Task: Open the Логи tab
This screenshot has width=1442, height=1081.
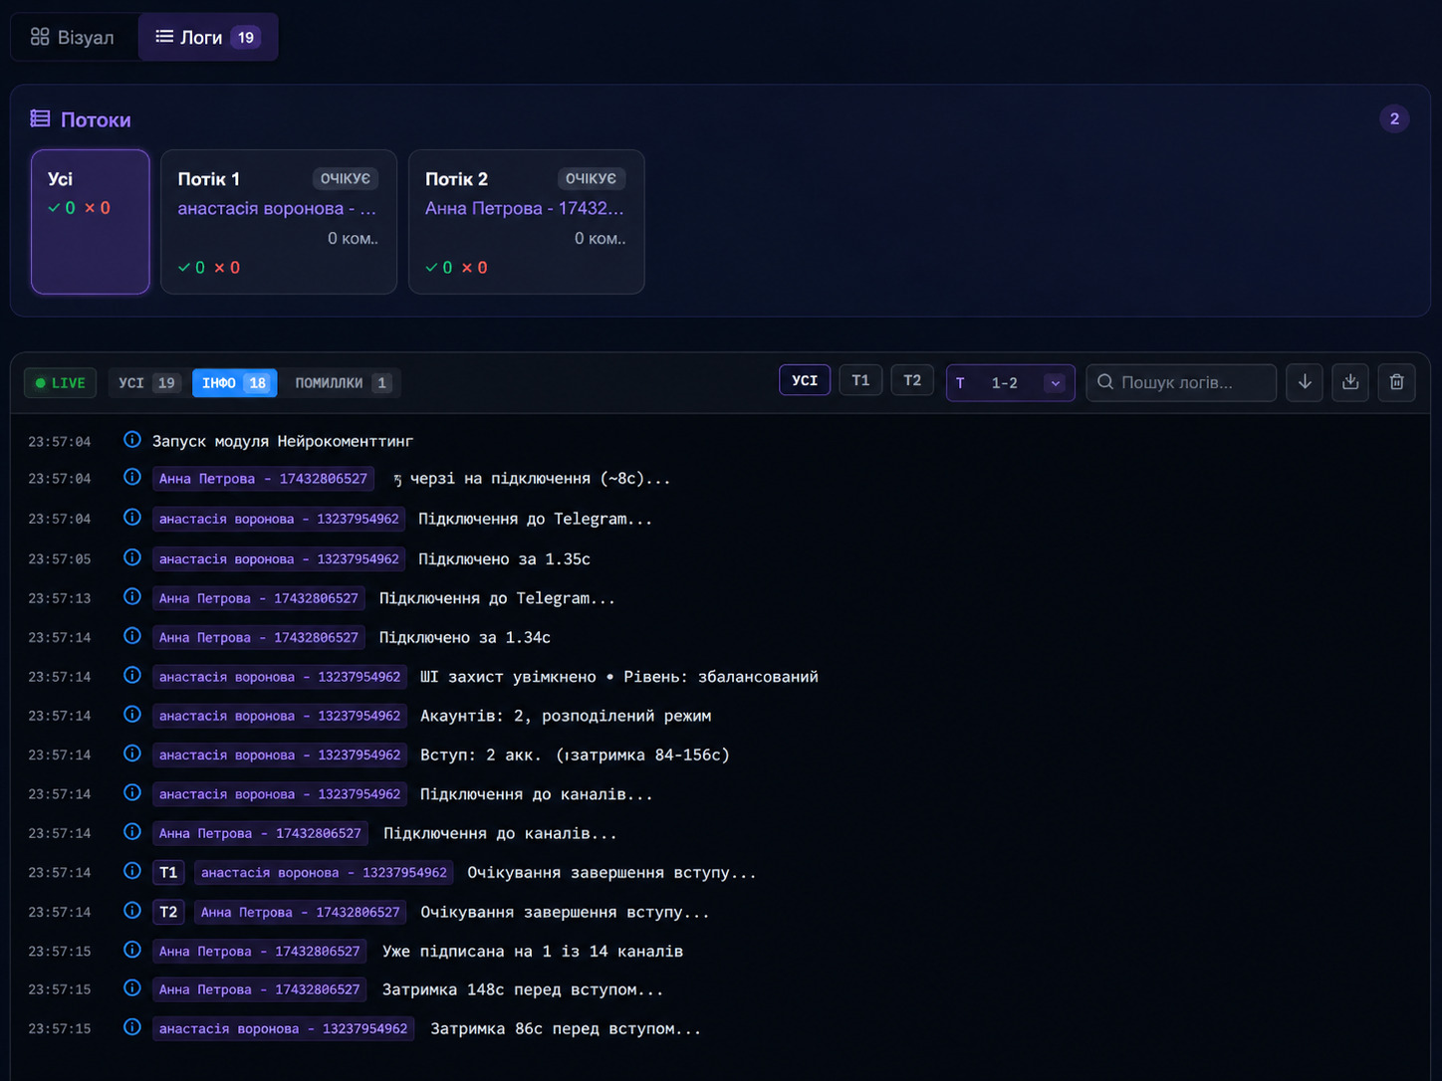Action: [x=208, y=37]
